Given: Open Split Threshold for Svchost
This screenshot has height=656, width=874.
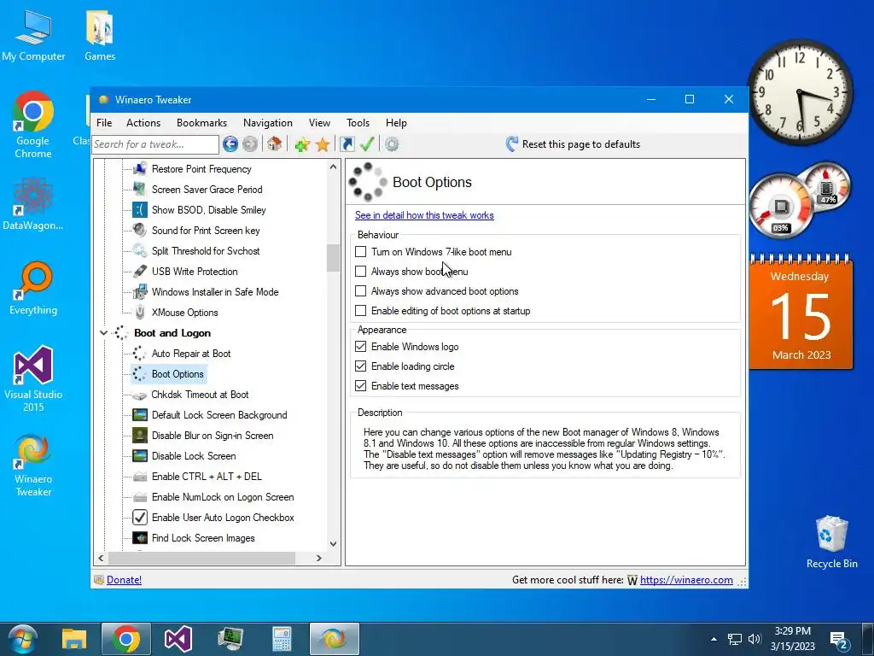Looking at the screenshot, I should 206,251.
